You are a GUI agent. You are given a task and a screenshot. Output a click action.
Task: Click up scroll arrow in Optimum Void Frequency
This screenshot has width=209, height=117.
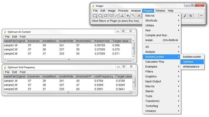click(134, 76)
